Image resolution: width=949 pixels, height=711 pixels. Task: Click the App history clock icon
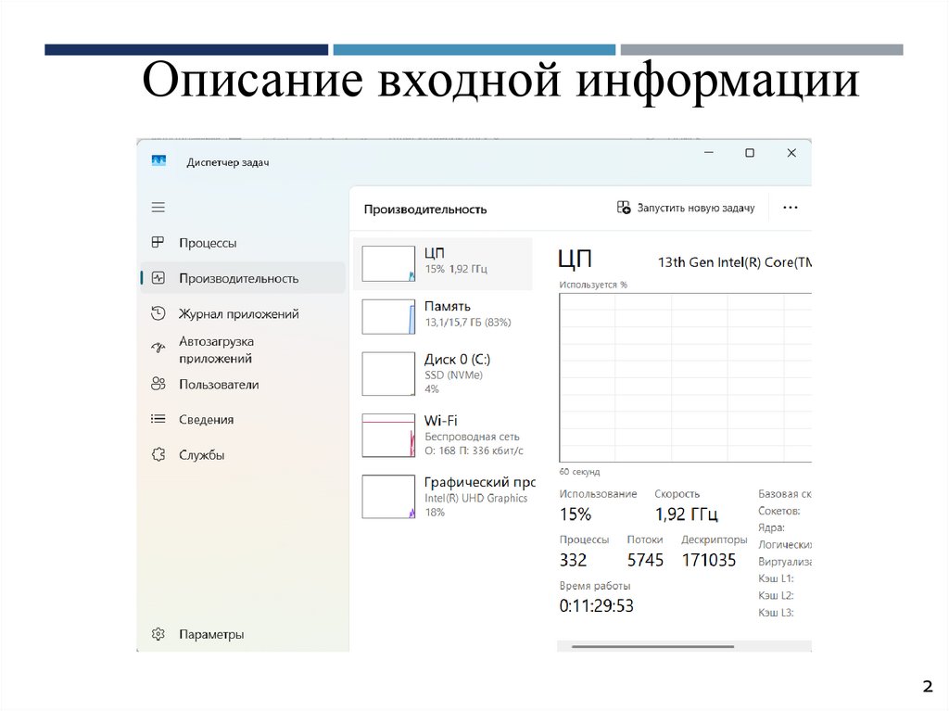[x=158, y=313]
